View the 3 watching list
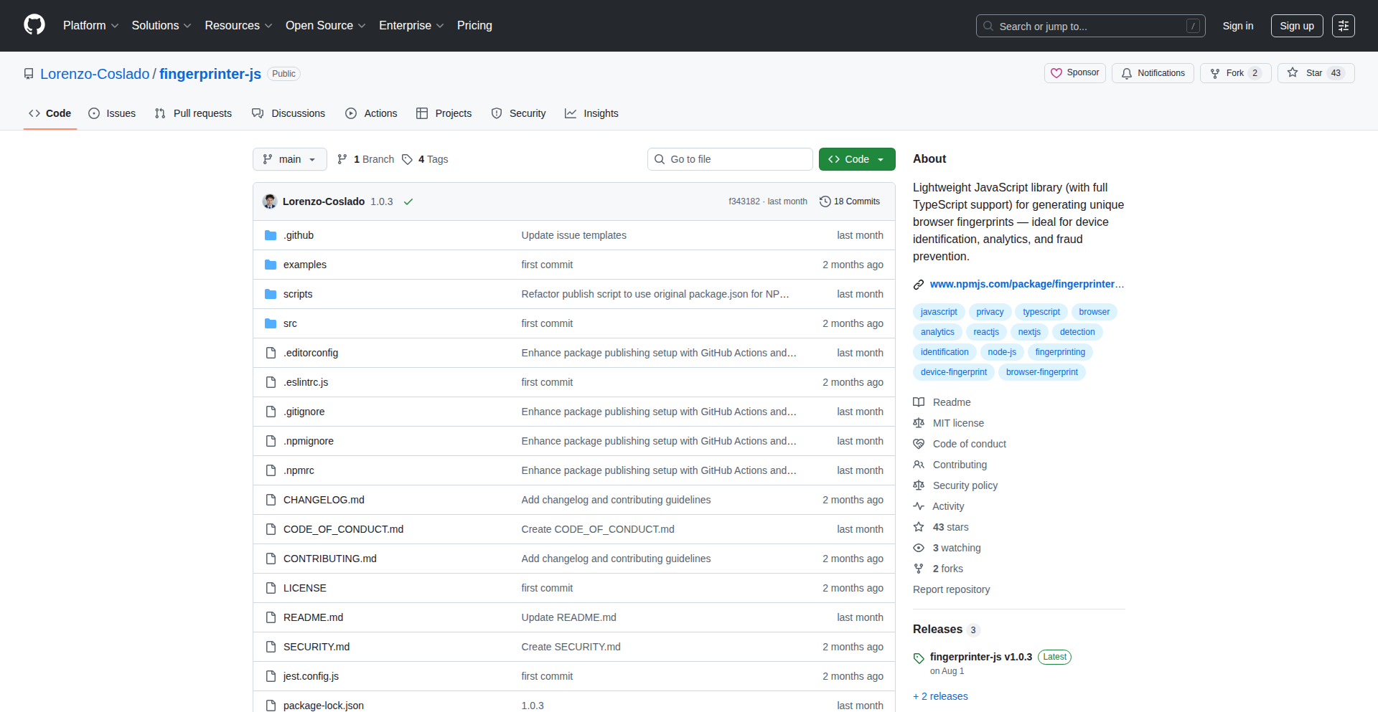 (947, 548)
